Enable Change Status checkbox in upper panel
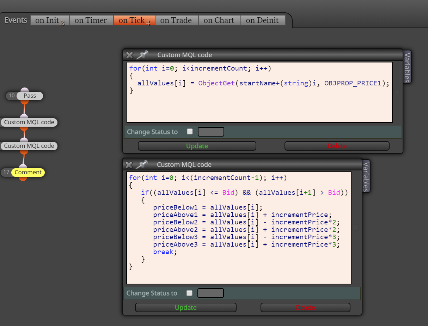428x326 pixels. click(190, 132)
